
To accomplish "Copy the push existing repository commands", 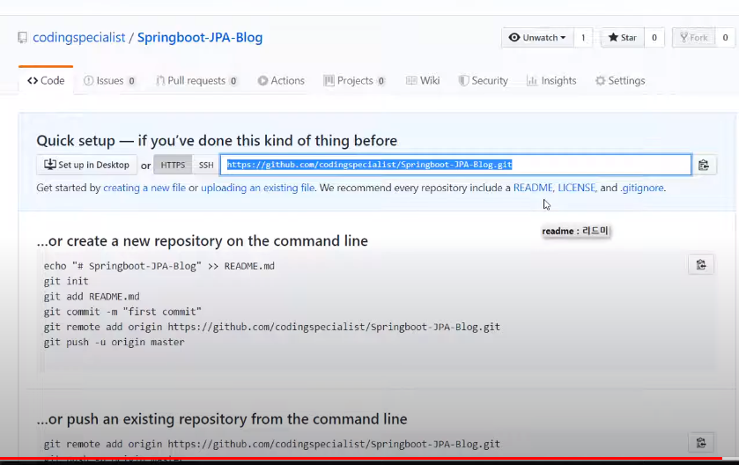I will pyautogui.click(x=701, y=443).
